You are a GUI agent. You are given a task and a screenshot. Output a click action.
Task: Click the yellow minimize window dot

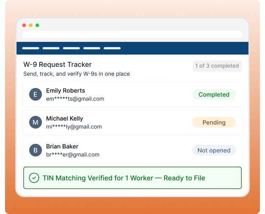30,25
